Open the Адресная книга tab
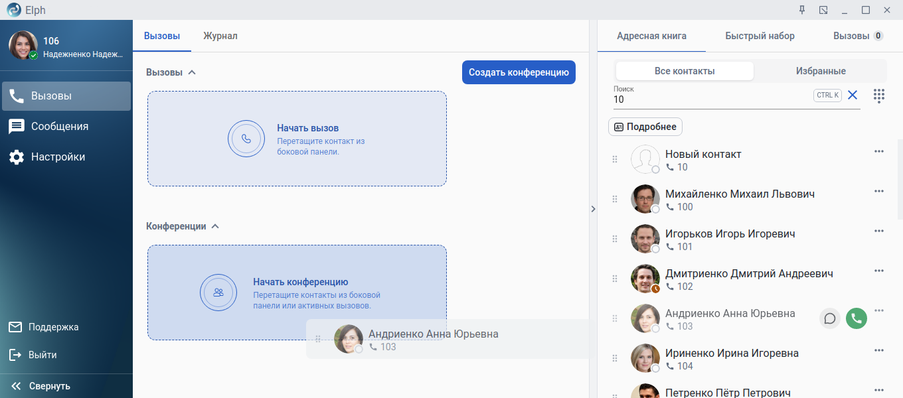 click(651, 36)
